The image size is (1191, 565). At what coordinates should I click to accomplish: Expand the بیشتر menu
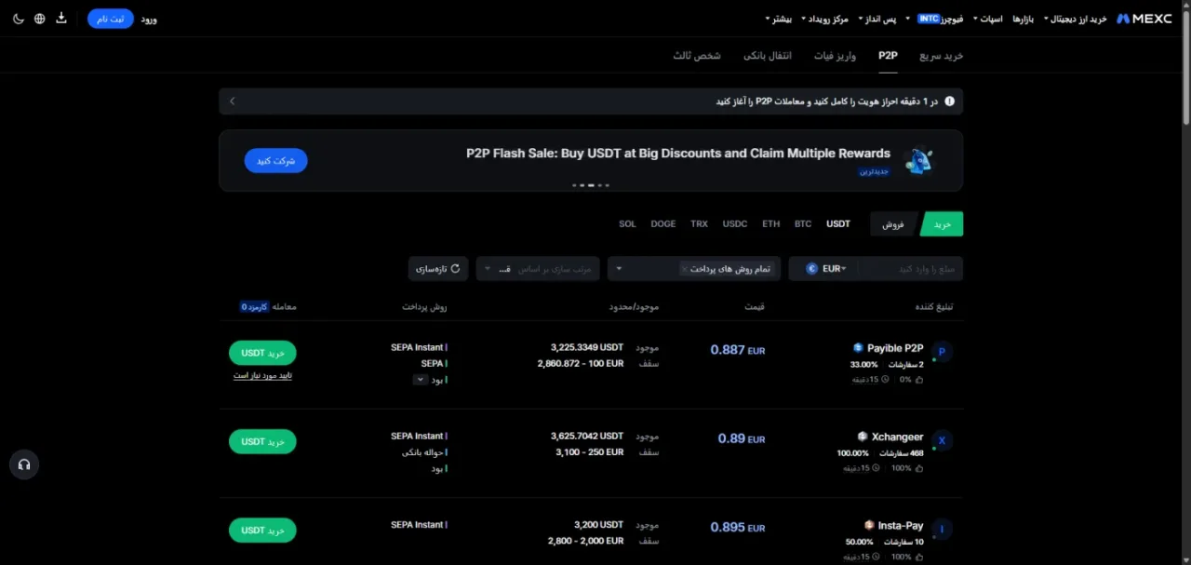pyautogui.click(x=777, y=19)
